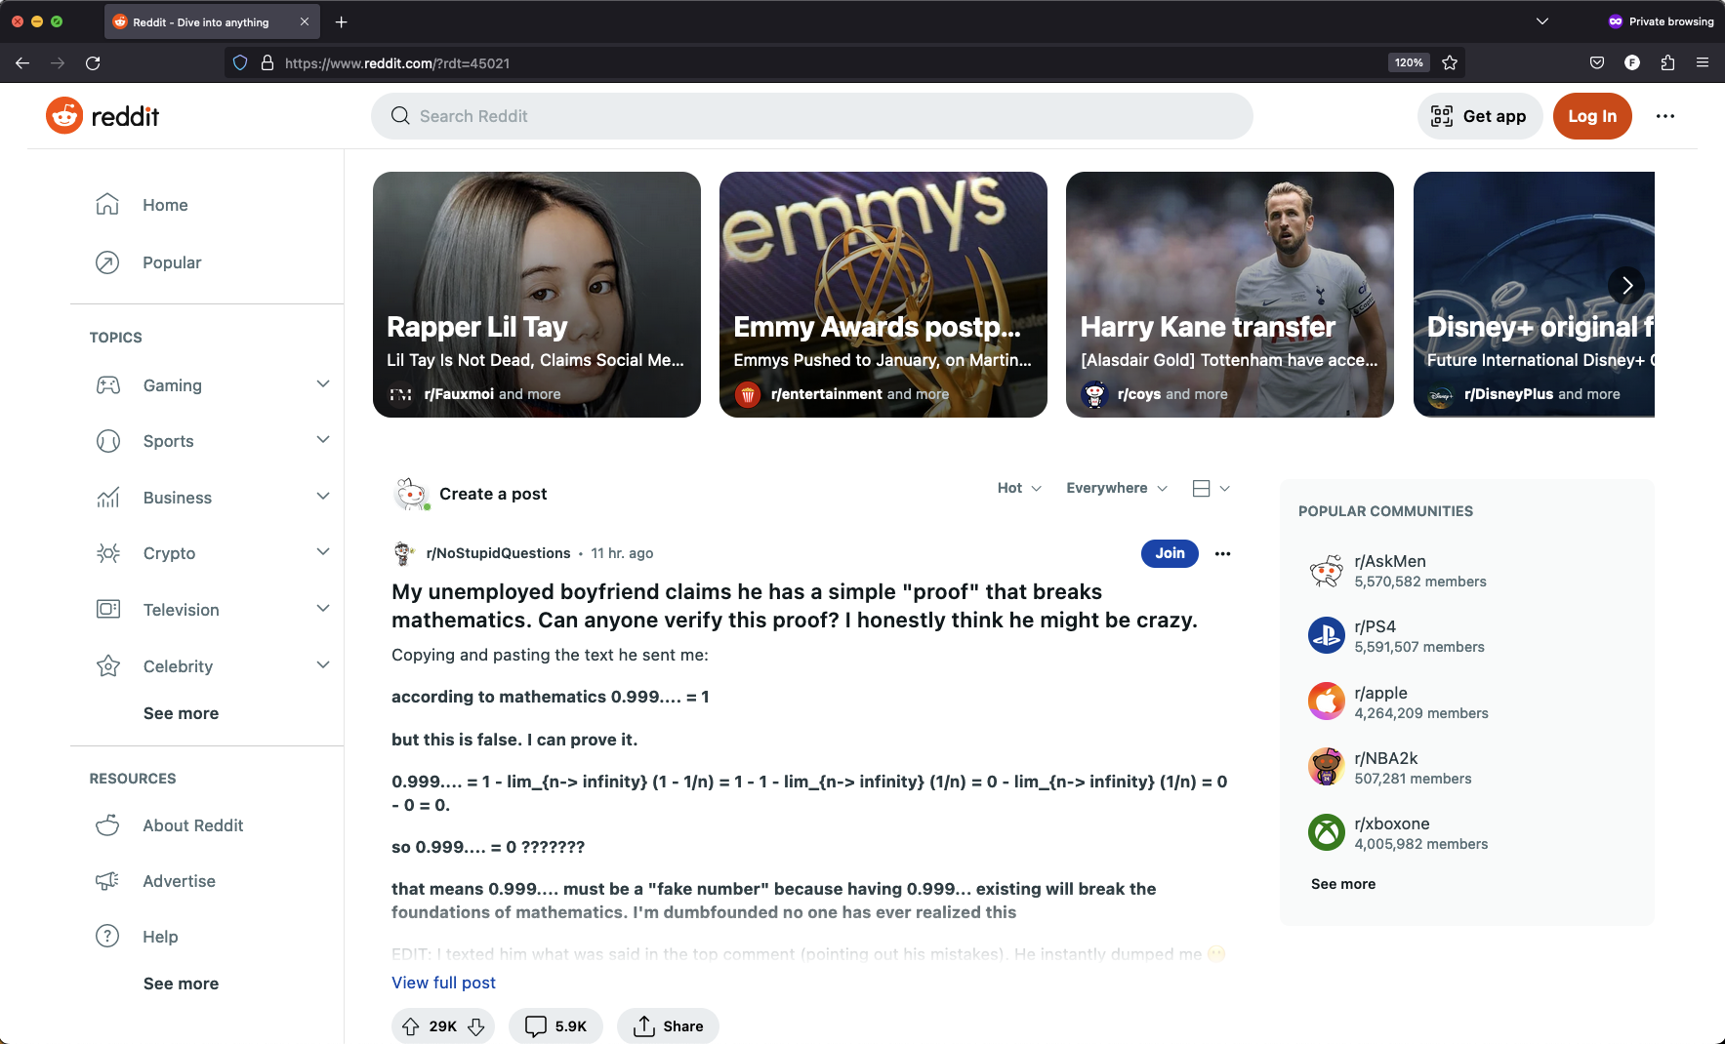Click the 120% zoom level indicator
Image resolution: width=1725 pixels, height=1044 pixels.
click(1409, 63)
